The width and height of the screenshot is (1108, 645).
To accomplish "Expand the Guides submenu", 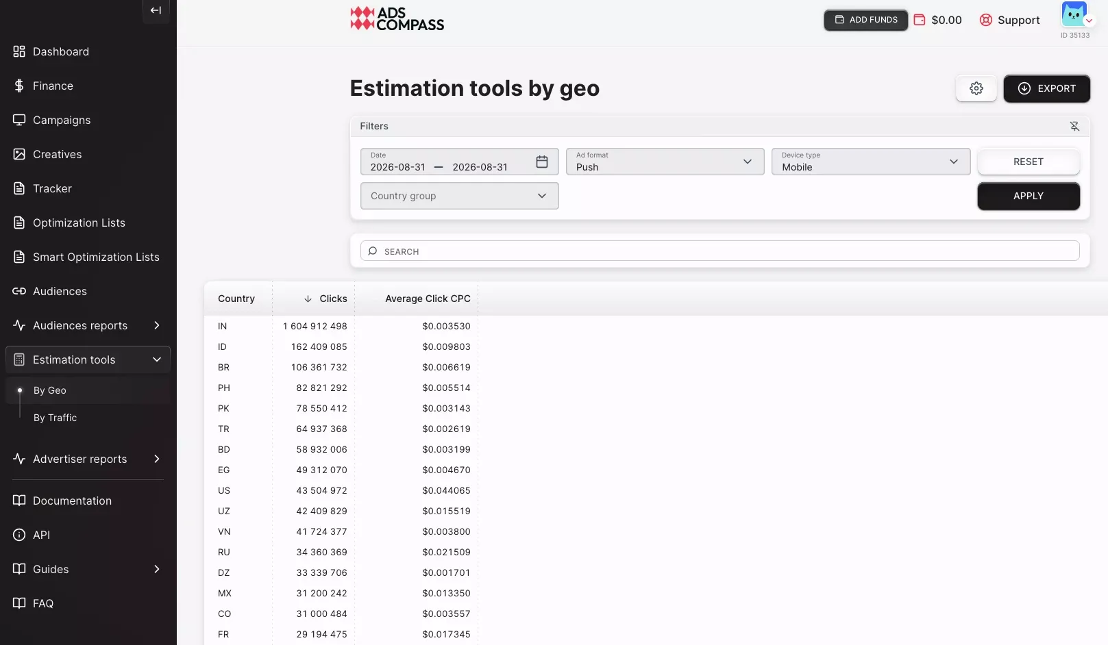I will point(157,569).
